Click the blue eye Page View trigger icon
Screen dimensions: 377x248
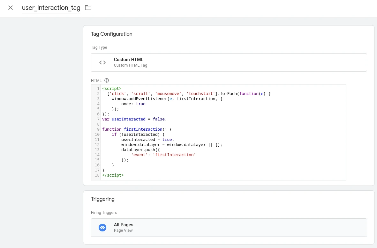(102, 228)
